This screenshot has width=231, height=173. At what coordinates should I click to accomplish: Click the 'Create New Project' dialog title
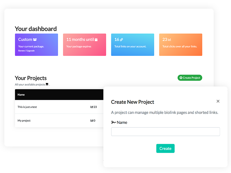tap(133, 102)
